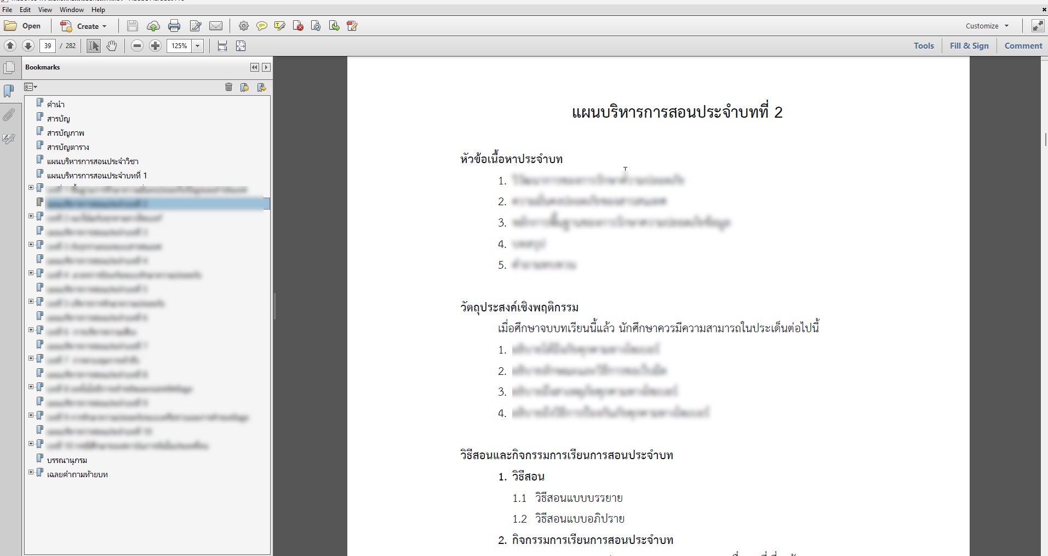Screen dimensions: 1048x556
Task: Open the View menu
Action: (x=45, y=10)
